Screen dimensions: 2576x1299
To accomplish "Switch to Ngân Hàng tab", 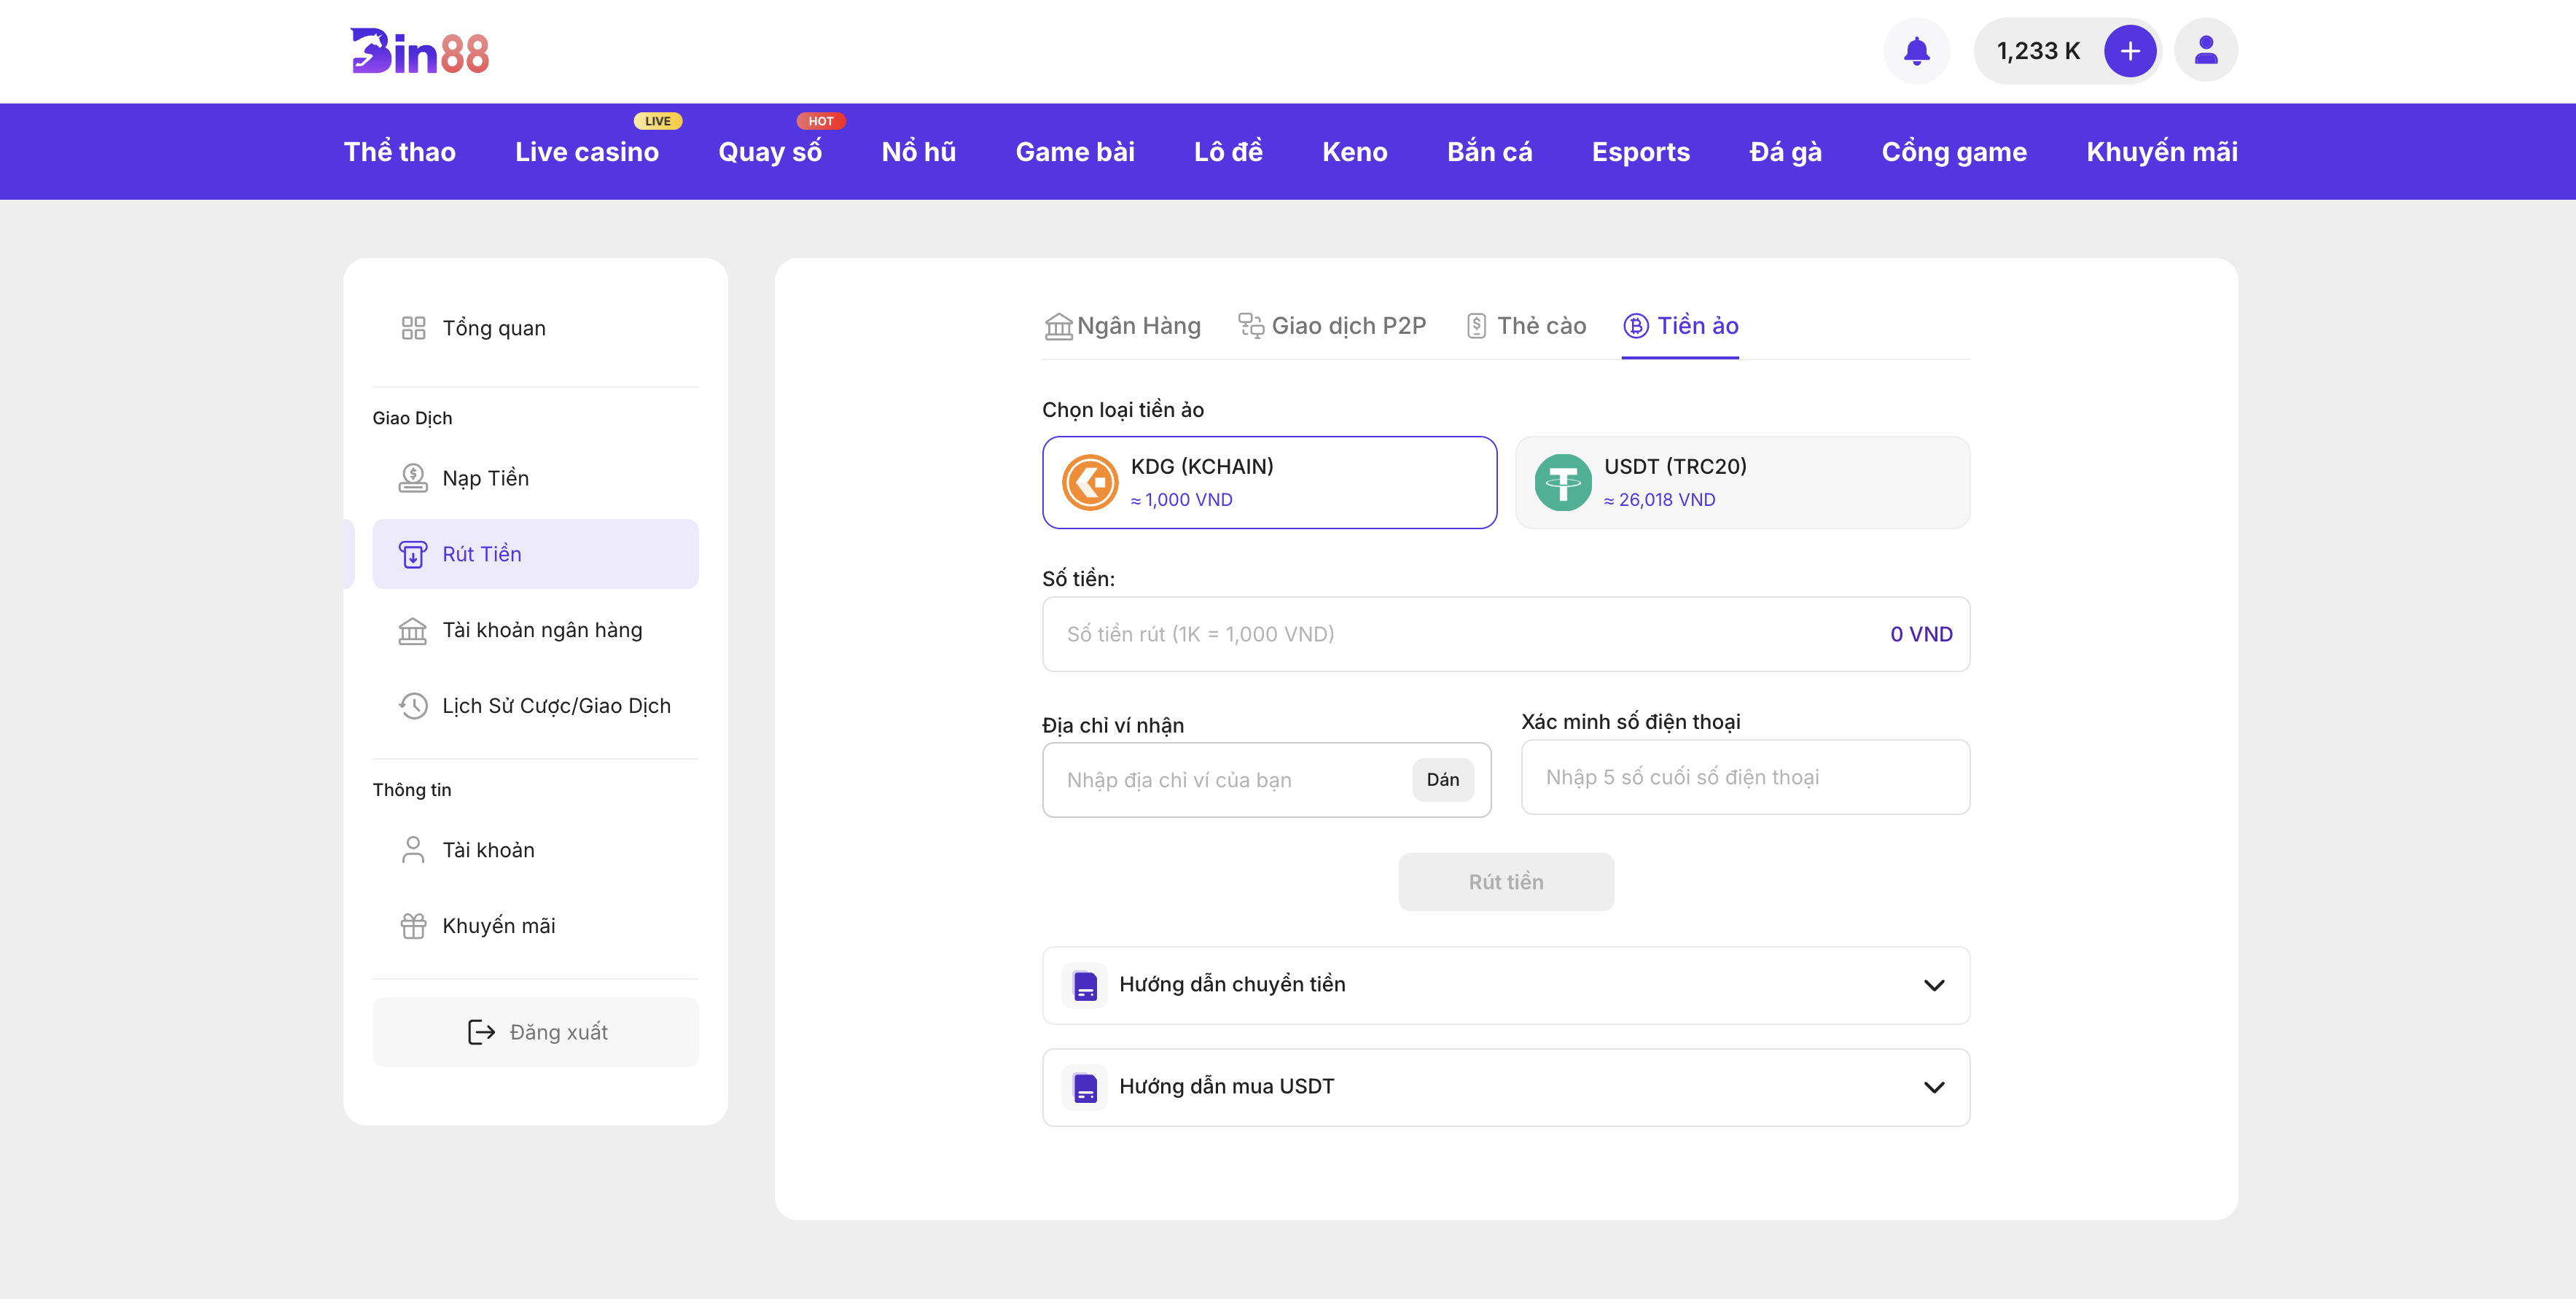I will point(1122,326).
